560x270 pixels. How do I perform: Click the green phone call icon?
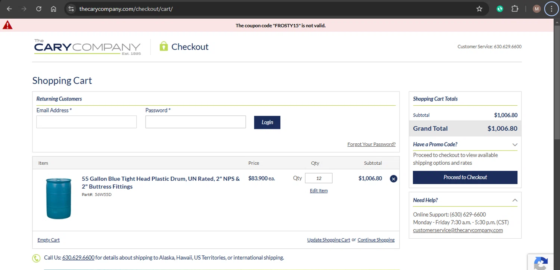click(36, 258)
